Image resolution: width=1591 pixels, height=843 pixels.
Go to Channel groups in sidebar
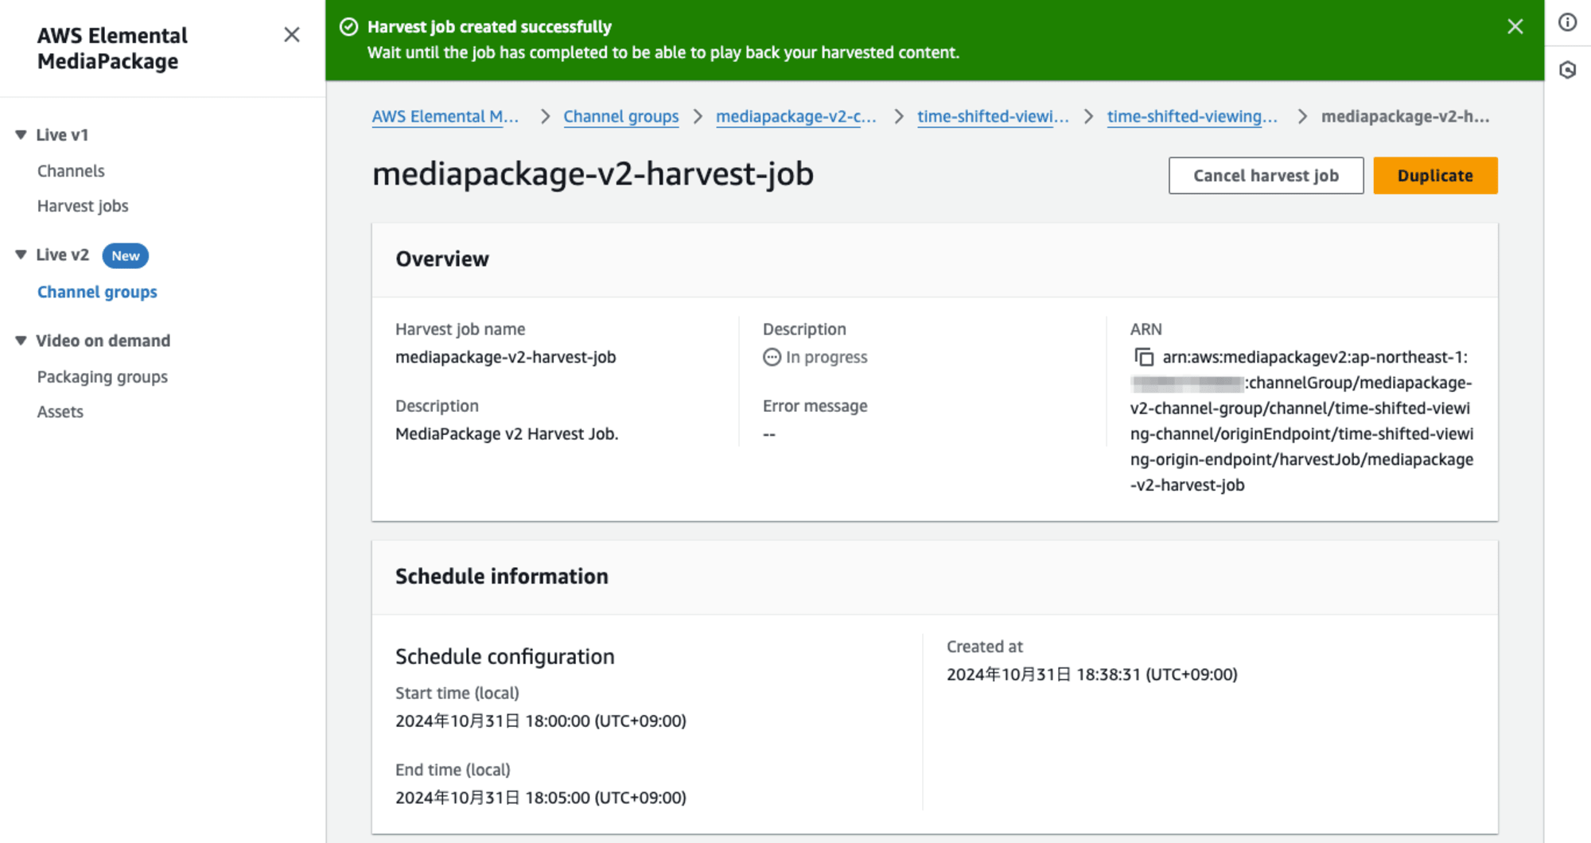tap(97, 292)
